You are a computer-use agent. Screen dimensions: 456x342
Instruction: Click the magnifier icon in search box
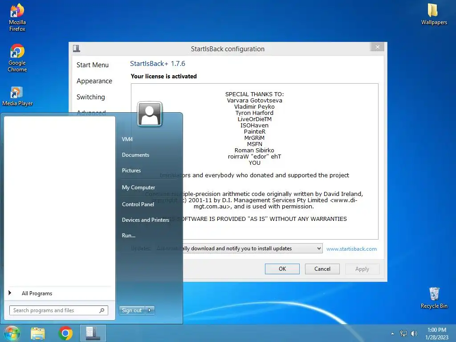[x=102, y=310]
